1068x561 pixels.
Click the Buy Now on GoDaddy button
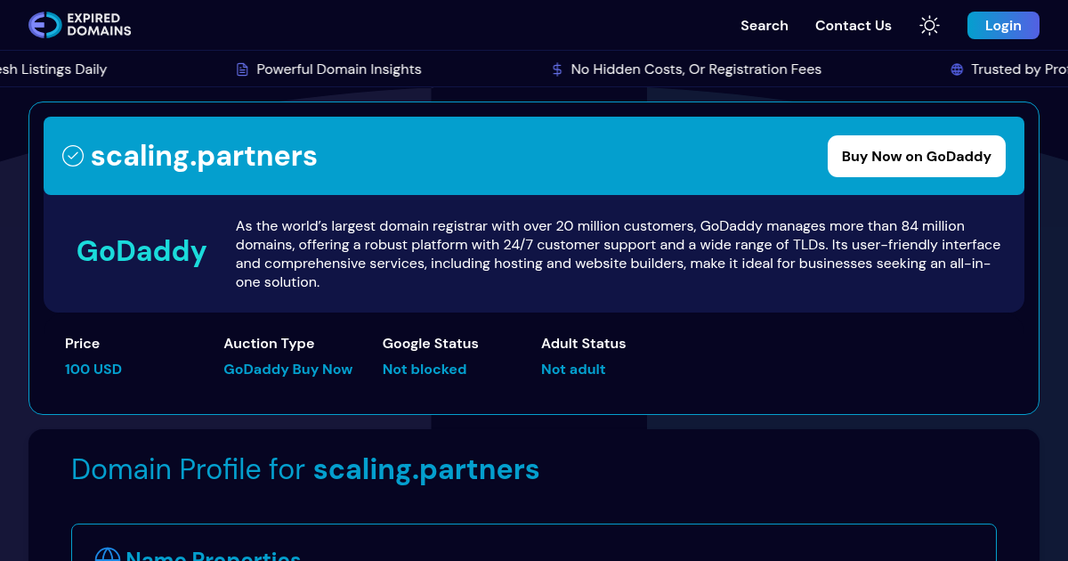(x=916, y=156)
